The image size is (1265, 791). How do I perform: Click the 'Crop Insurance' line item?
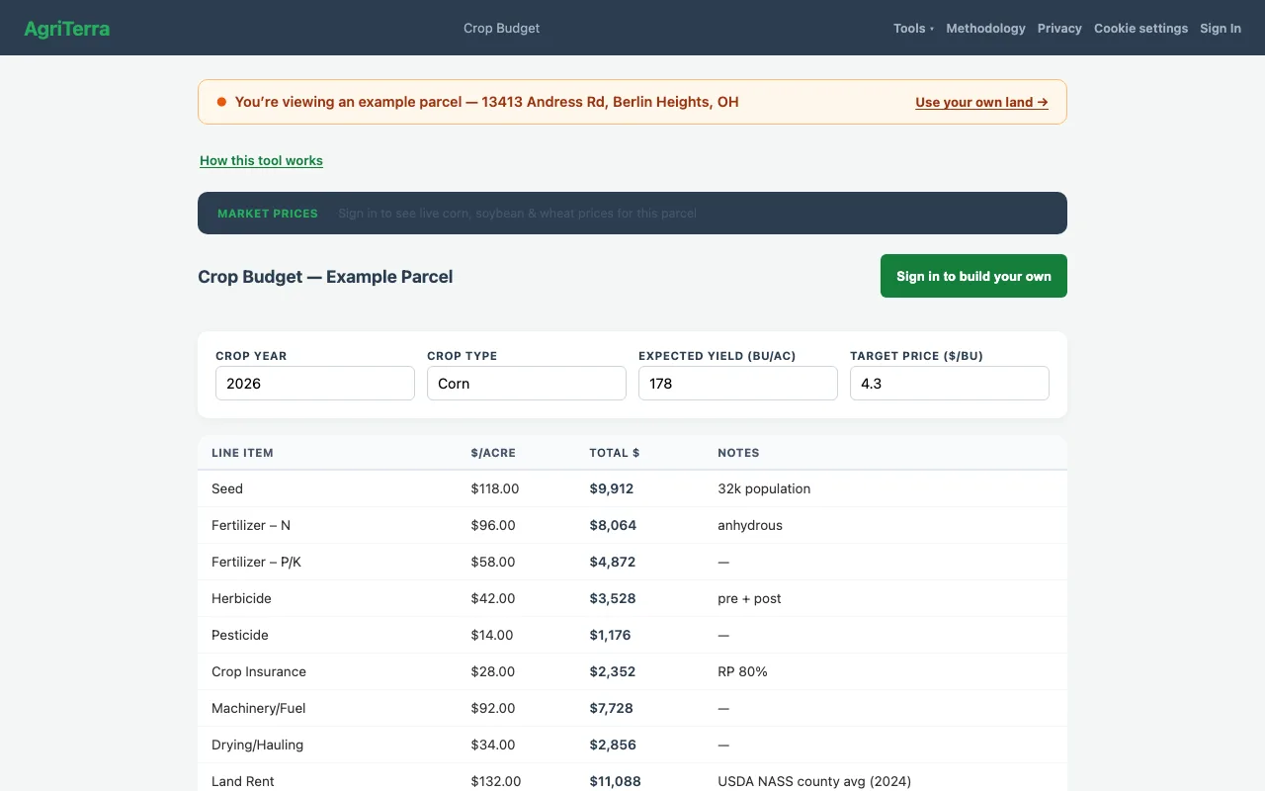[259, 671]
